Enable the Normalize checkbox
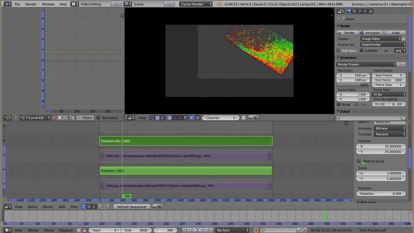Screen dimensions: 414x233 (x=98, y=118)
